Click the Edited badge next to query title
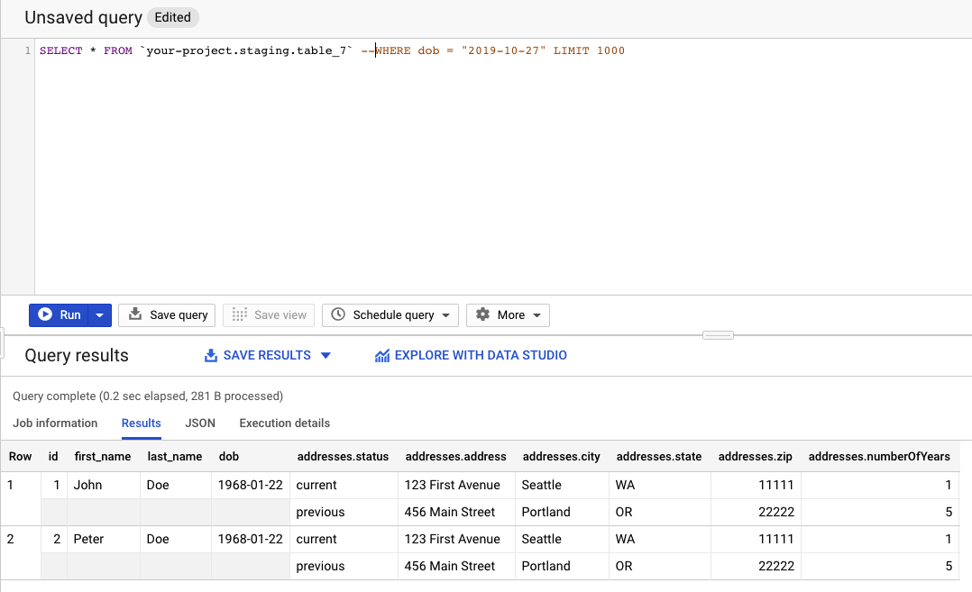Viewport: 972px width, 592px height. (172, 17)
